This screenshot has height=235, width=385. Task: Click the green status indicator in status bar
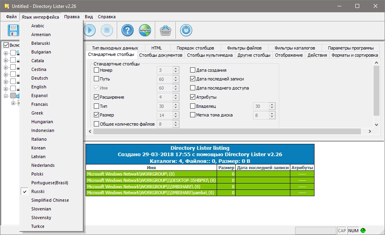click(x=363, y=231)
